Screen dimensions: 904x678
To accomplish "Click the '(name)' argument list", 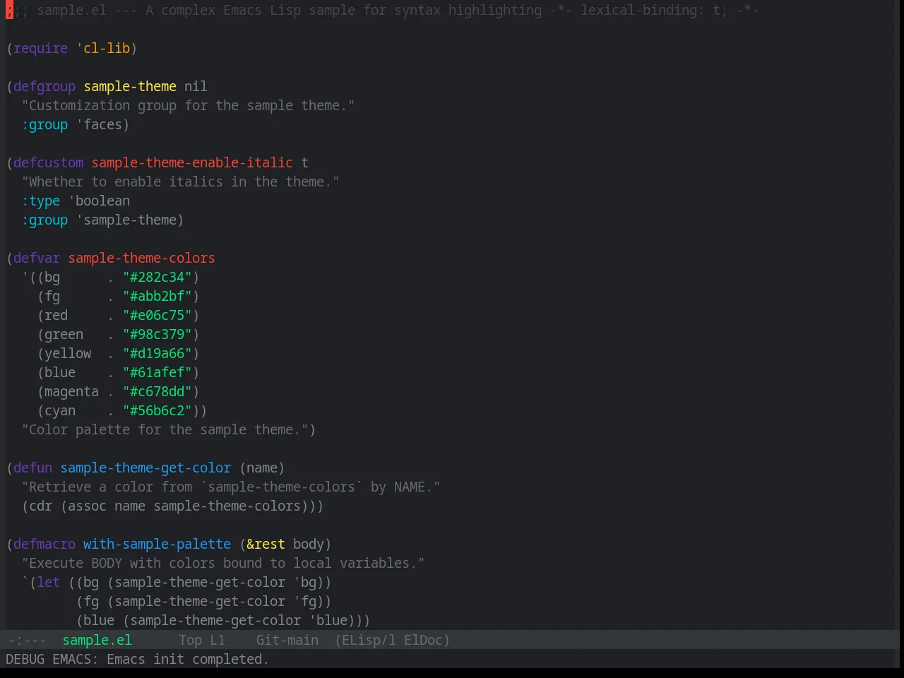I will click(x=262, y=468).
